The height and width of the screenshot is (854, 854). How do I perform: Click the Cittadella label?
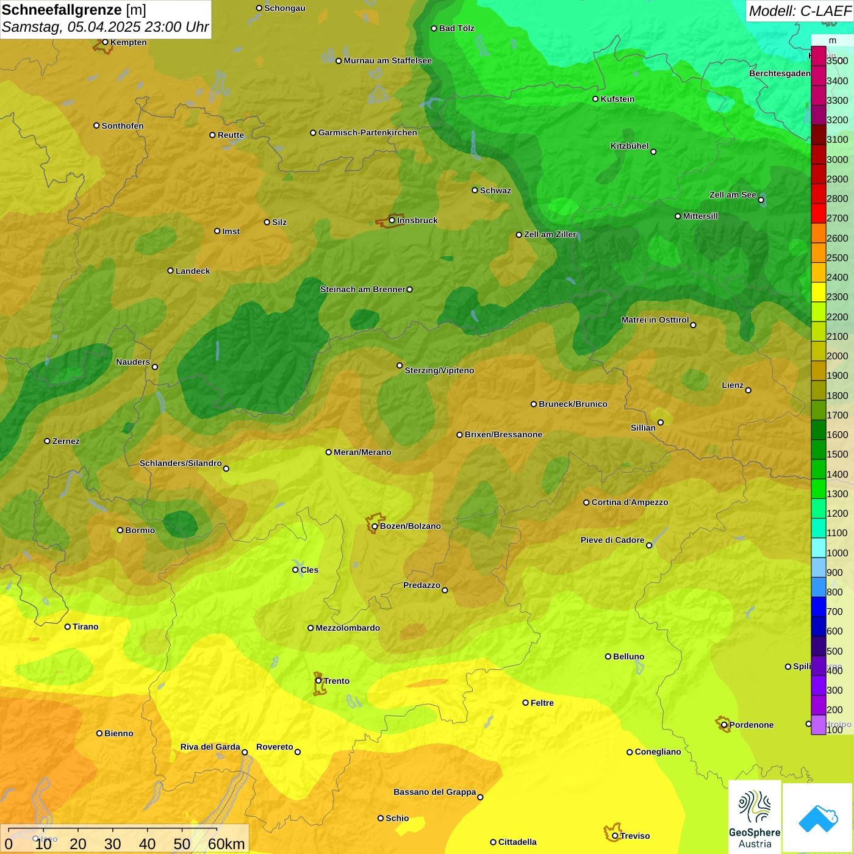(x=518, y=842)
